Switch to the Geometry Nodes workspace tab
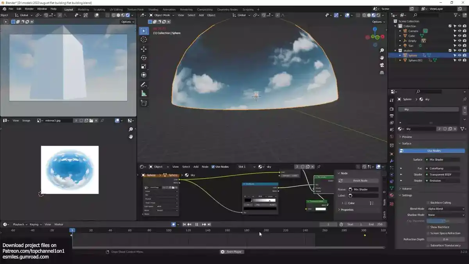 (227, 9)
